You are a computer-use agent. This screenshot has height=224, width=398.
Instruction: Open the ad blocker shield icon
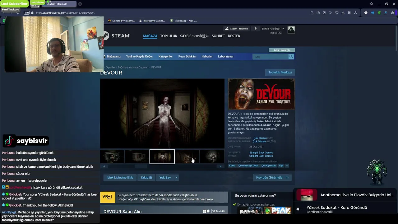coord(324,13)
